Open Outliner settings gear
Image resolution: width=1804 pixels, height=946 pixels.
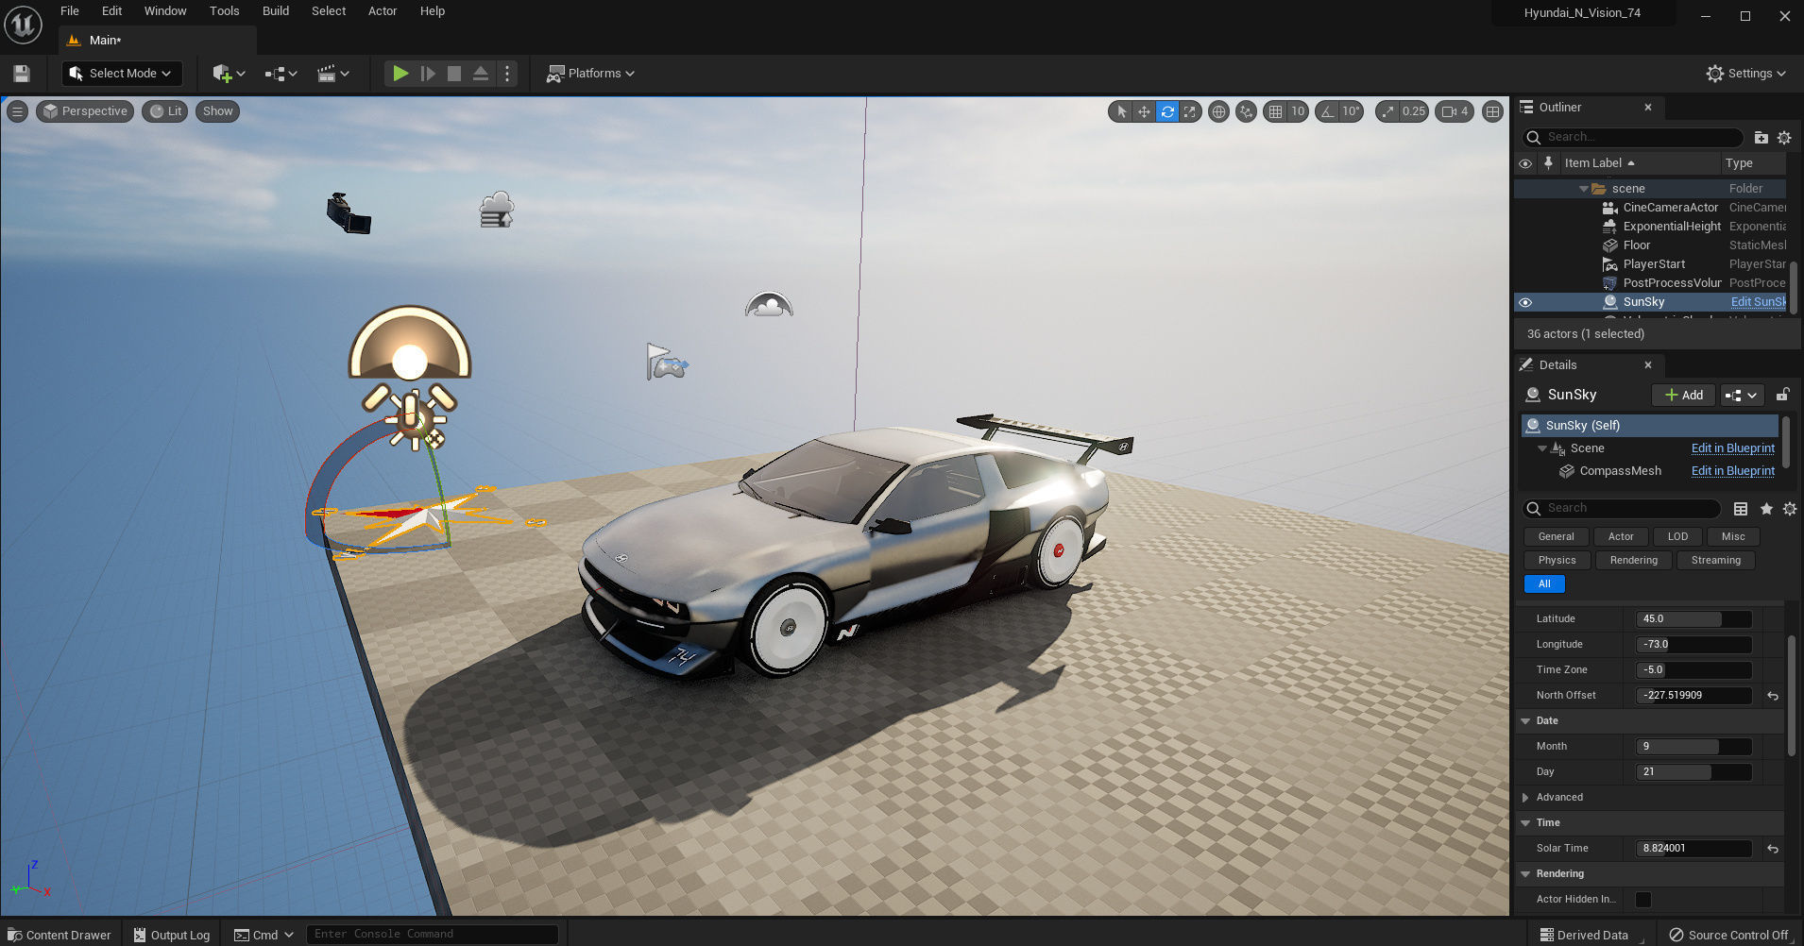(1784, 138)
